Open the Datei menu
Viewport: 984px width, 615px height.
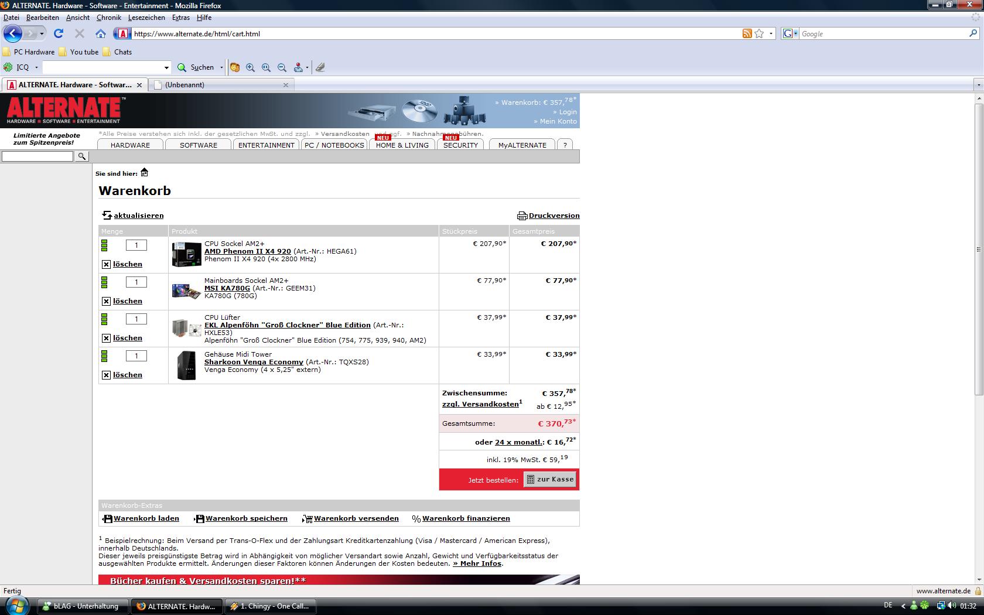(x=11, y=18)
